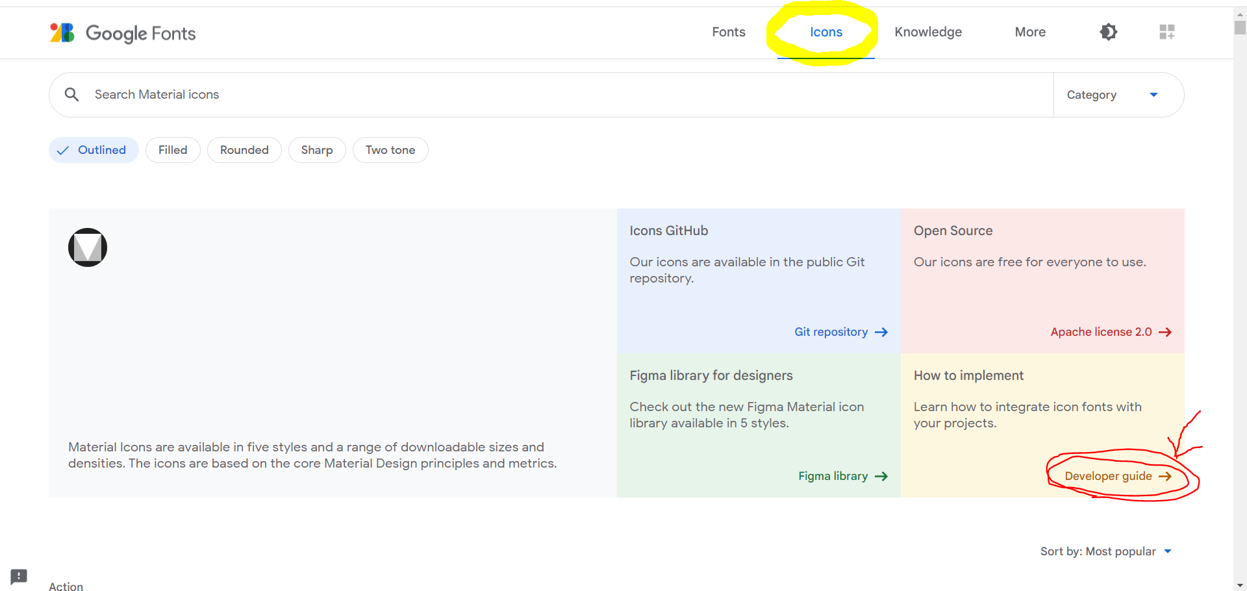
Task: Click the arrow next to Git repository
Action: coord(881,332)
